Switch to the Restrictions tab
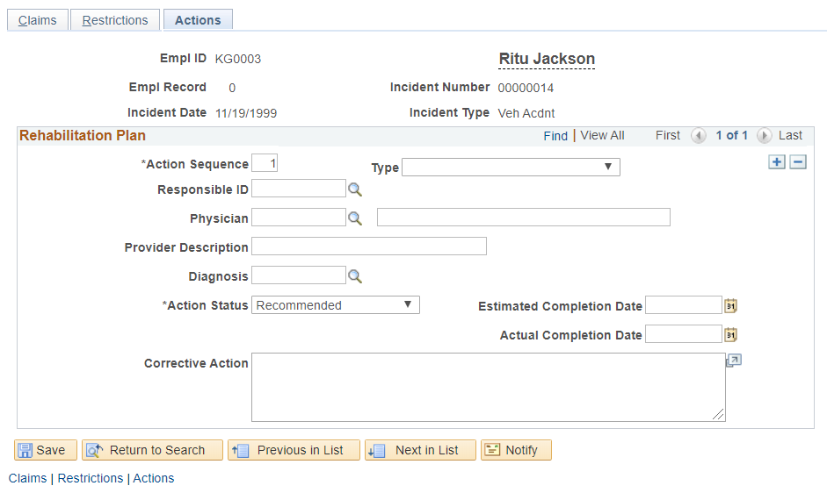 click(115, 20)
